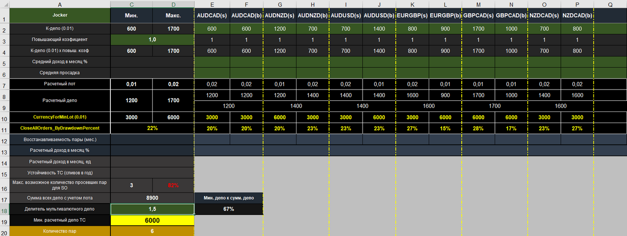The height and width of the screenshot is (236, 627).
Task: Select the 6 cell in row 20
Action: (x=152, y=231)
